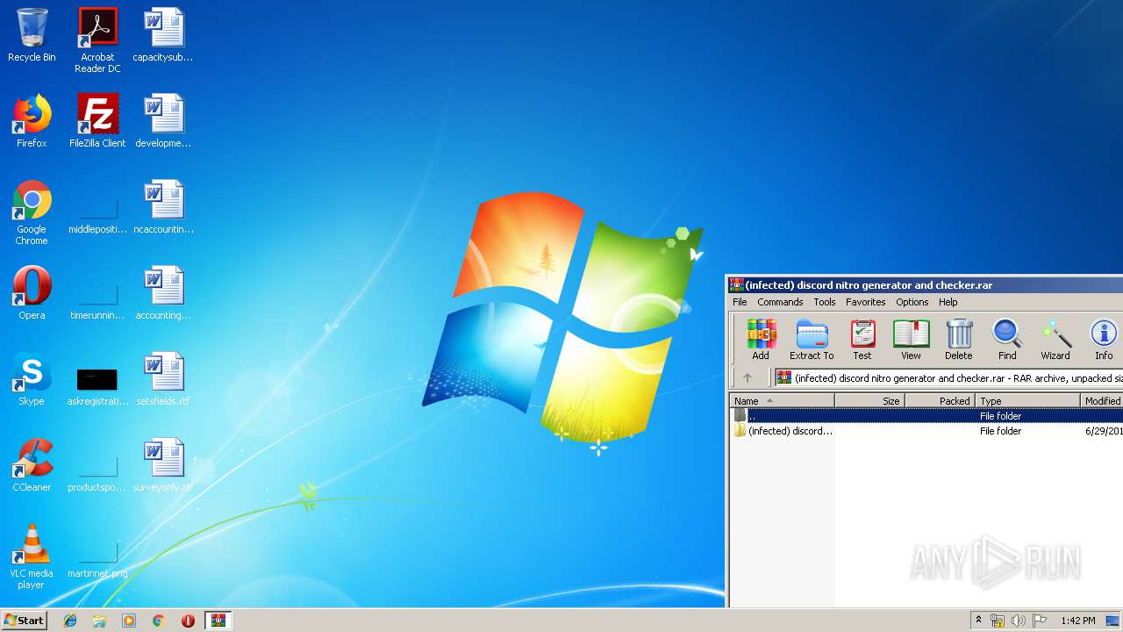Open Action Center flag tray icon
The image size is (1123, 632).
point(1040,621)
